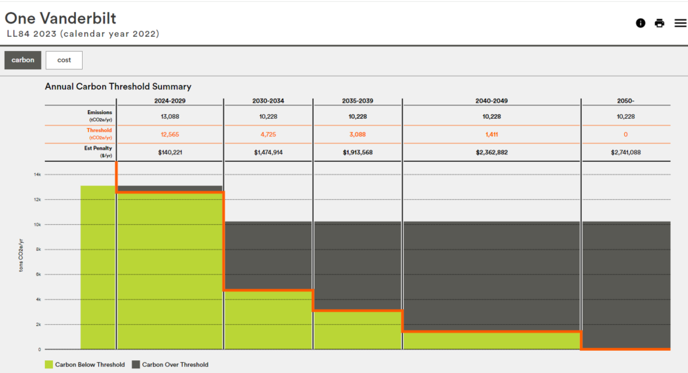
Task: Select the 2030-2034 column header
Action: 268,101
